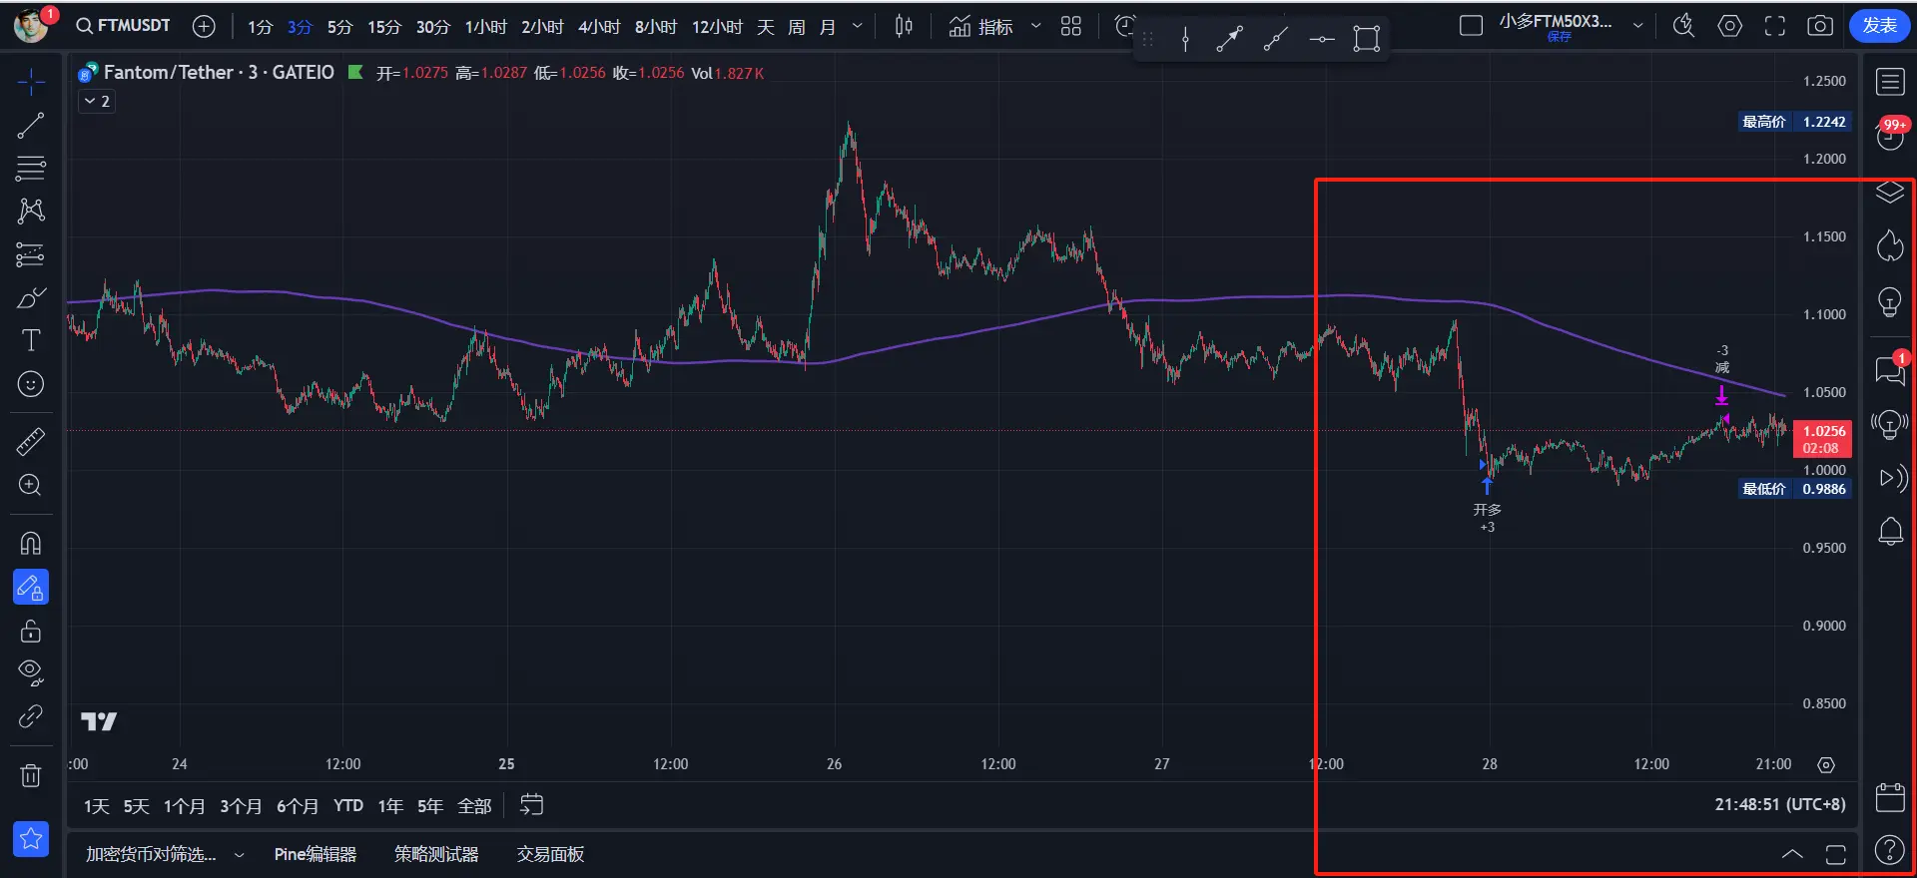
Task: Open the price scale settings gear
Action: coord(1826,765)
